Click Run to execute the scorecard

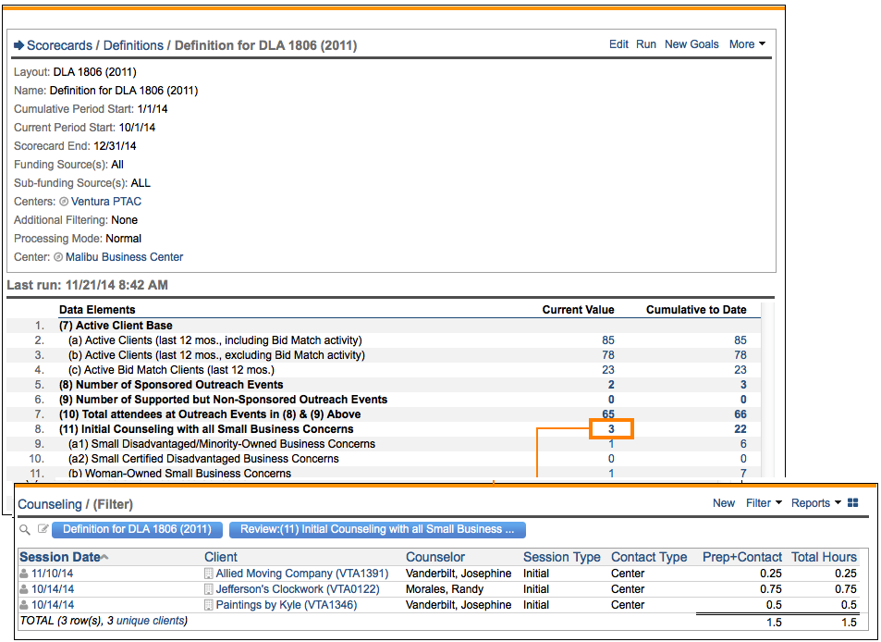pyautogui.click(x=646, y=44)
